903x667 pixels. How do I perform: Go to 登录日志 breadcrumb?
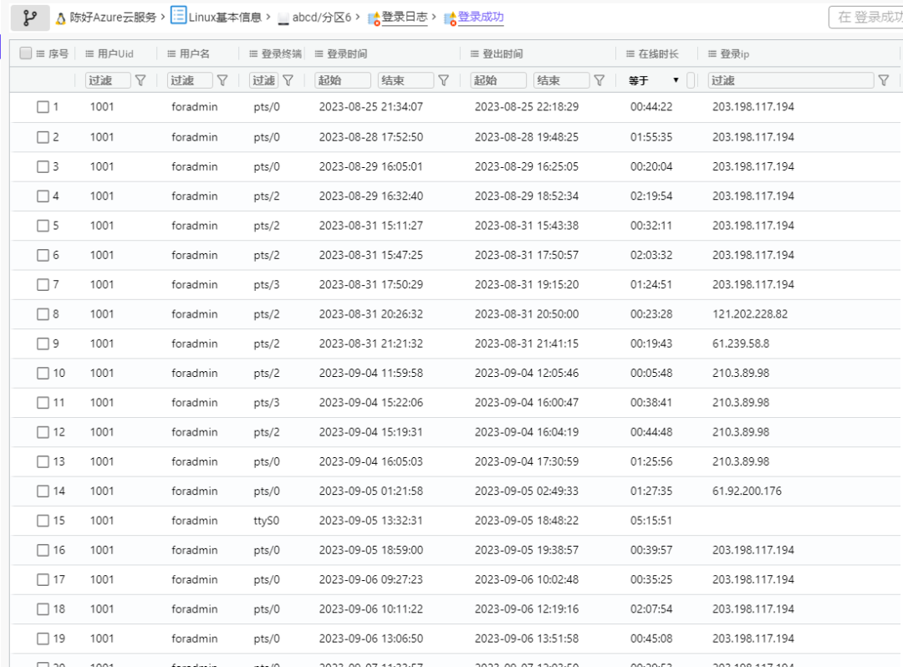tap(405, 17)
